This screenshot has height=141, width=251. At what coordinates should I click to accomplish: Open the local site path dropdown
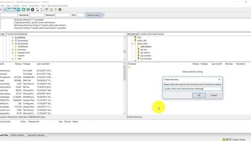tap(125, 34)
